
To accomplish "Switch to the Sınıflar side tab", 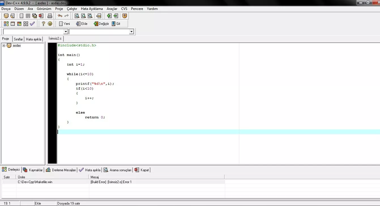I will [18, 39].
